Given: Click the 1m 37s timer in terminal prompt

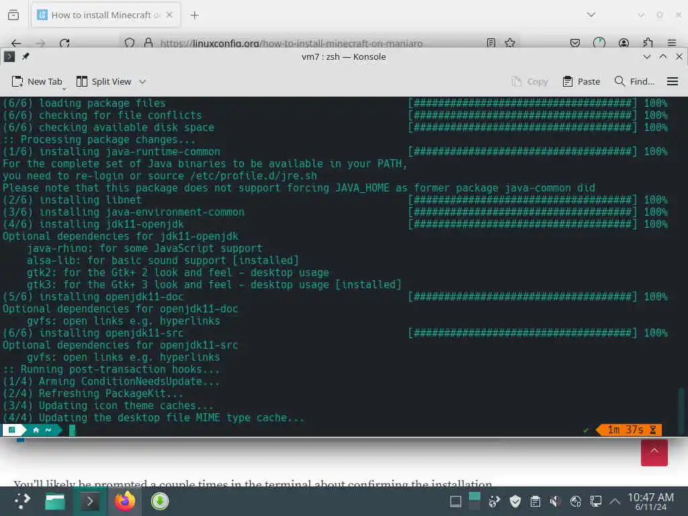Looking at the screenshot, I should (630, 430).
